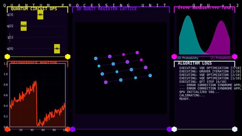Viewport: 242px width, 136px height.
Task: Select log line VQE OPTIMIZATION [2/10]
Action: pos(210,75)
